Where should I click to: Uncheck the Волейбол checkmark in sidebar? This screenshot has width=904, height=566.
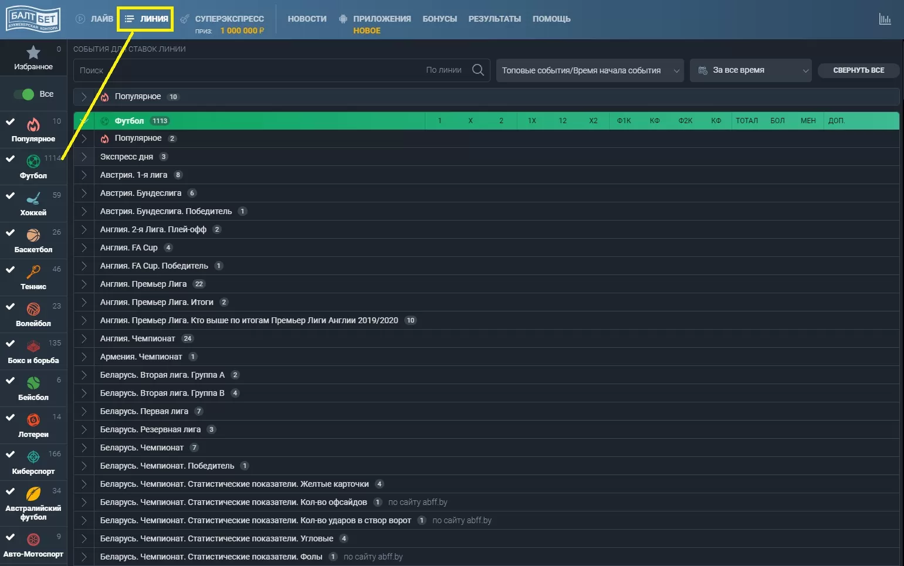coord(11,306)
